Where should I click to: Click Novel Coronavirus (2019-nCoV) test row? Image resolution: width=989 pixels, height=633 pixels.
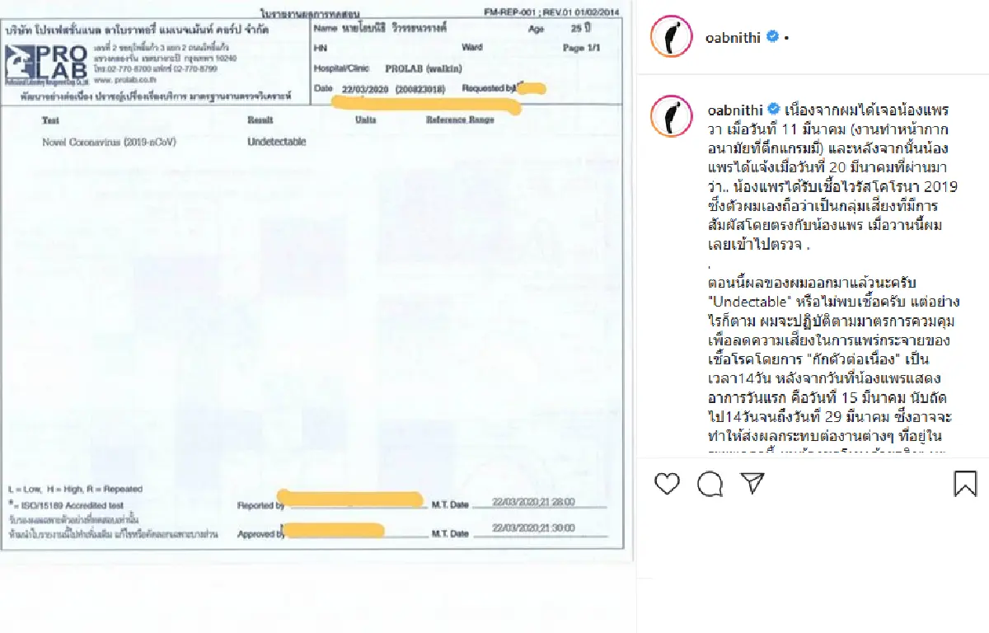pos(109,142)
